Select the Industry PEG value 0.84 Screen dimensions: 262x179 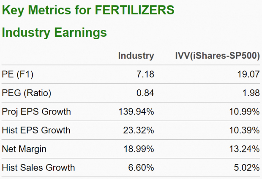click(145, 93)
